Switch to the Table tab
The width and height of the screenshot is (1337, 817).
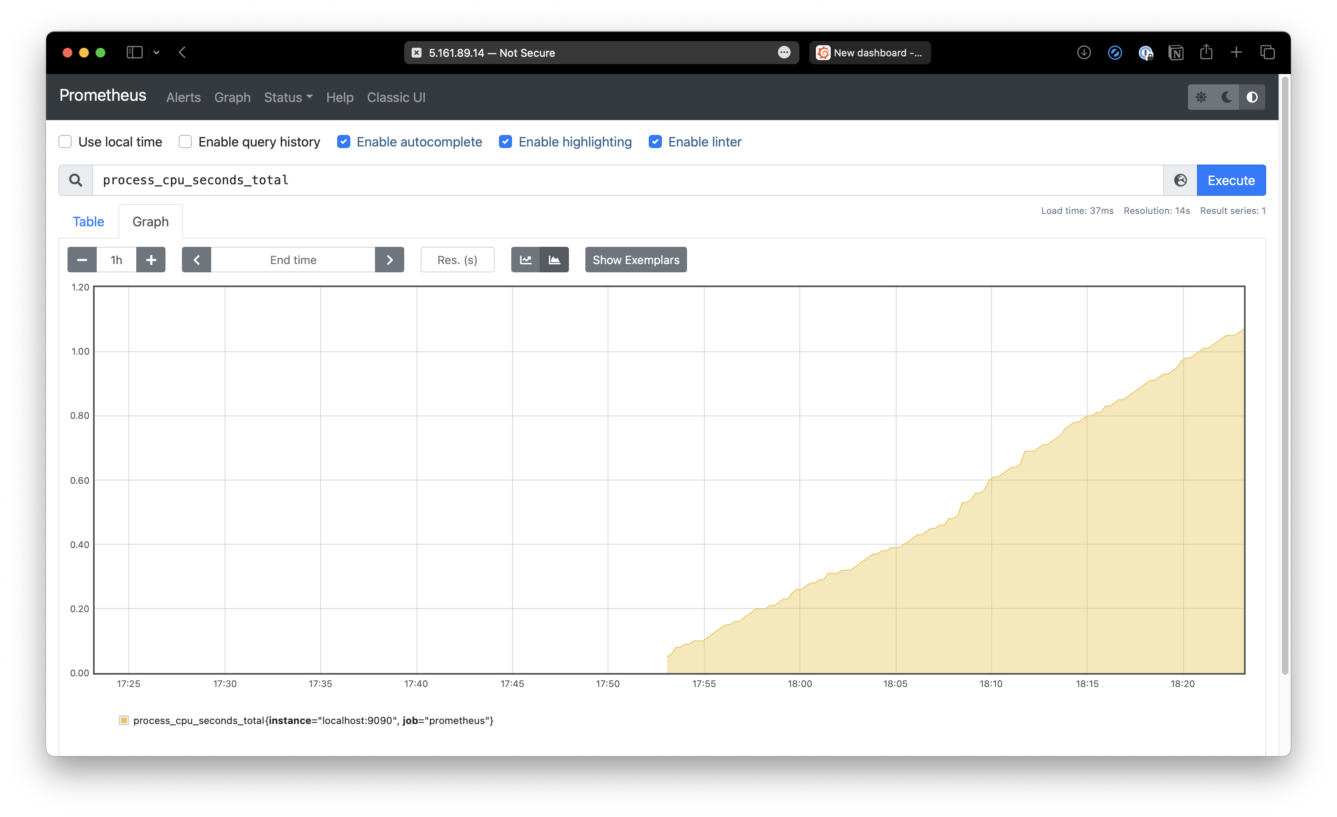coord(88,221)
